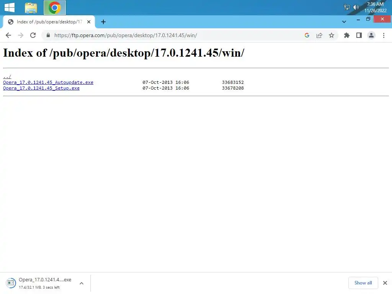Click the Google icon in the address bar

[x=307, y=35]
